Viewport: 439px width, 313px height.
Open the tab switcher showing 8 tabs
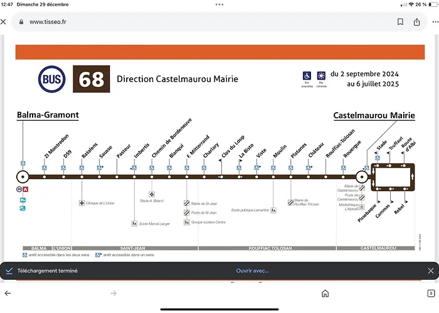[431, 293]
